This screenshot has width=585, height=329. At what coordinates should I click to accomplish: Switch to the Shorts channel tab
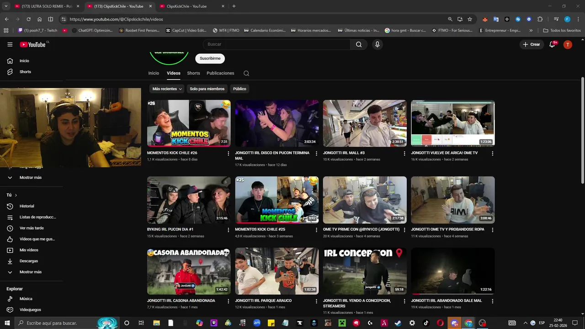[193, 73]
